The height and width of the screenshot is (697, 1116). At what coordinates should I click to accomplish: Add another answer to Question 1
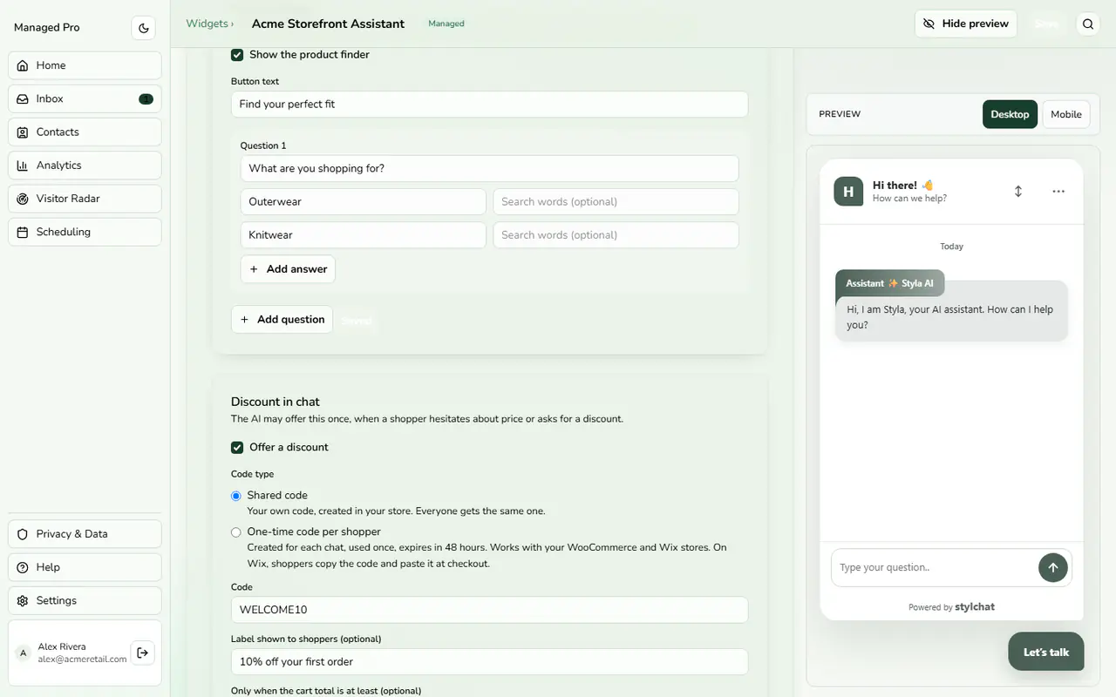[288, 269]
